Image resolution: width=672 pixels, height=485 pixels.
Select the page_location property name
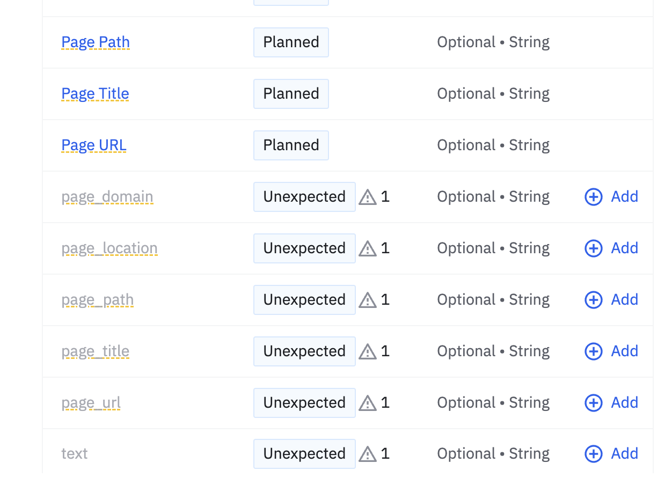point(109,248)
